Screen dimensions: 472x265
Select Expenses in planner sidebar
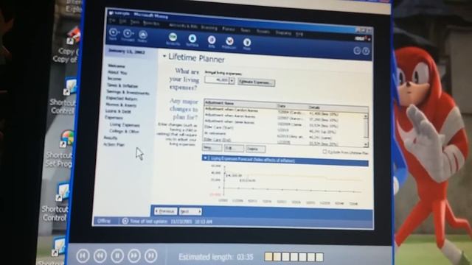[114, 118]
